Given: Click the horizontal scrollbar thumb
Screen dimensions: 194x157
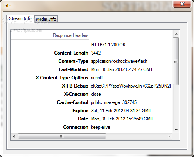Looking at the screenshot, I should click(62, 136).
